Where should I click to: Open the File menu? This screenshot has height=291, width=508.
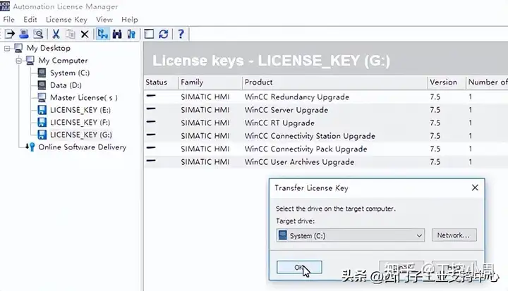click(x=8, y=20)
